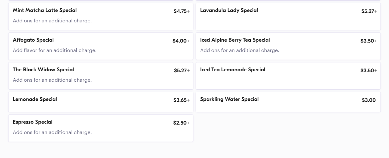389x158 pixels.
Task: Open the Mint Matcha Latte Special item
Action: point(45,10)
